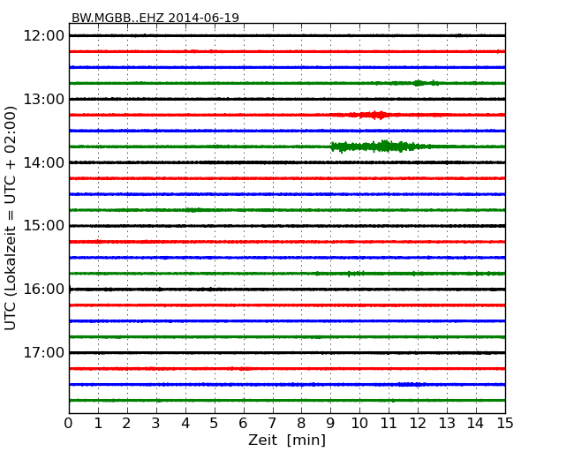Click the x-axis tick label 7
The image size is (574, 459).
click(272, 423)
